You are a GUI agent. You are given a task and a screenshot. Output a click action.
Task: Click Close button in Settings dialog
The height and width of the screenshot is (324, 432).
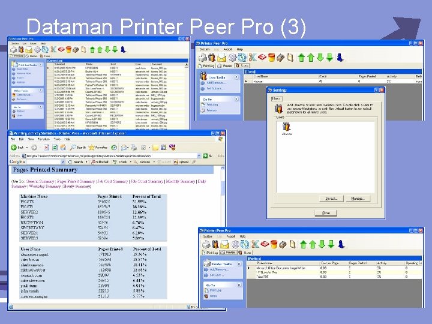click(326, 213)
